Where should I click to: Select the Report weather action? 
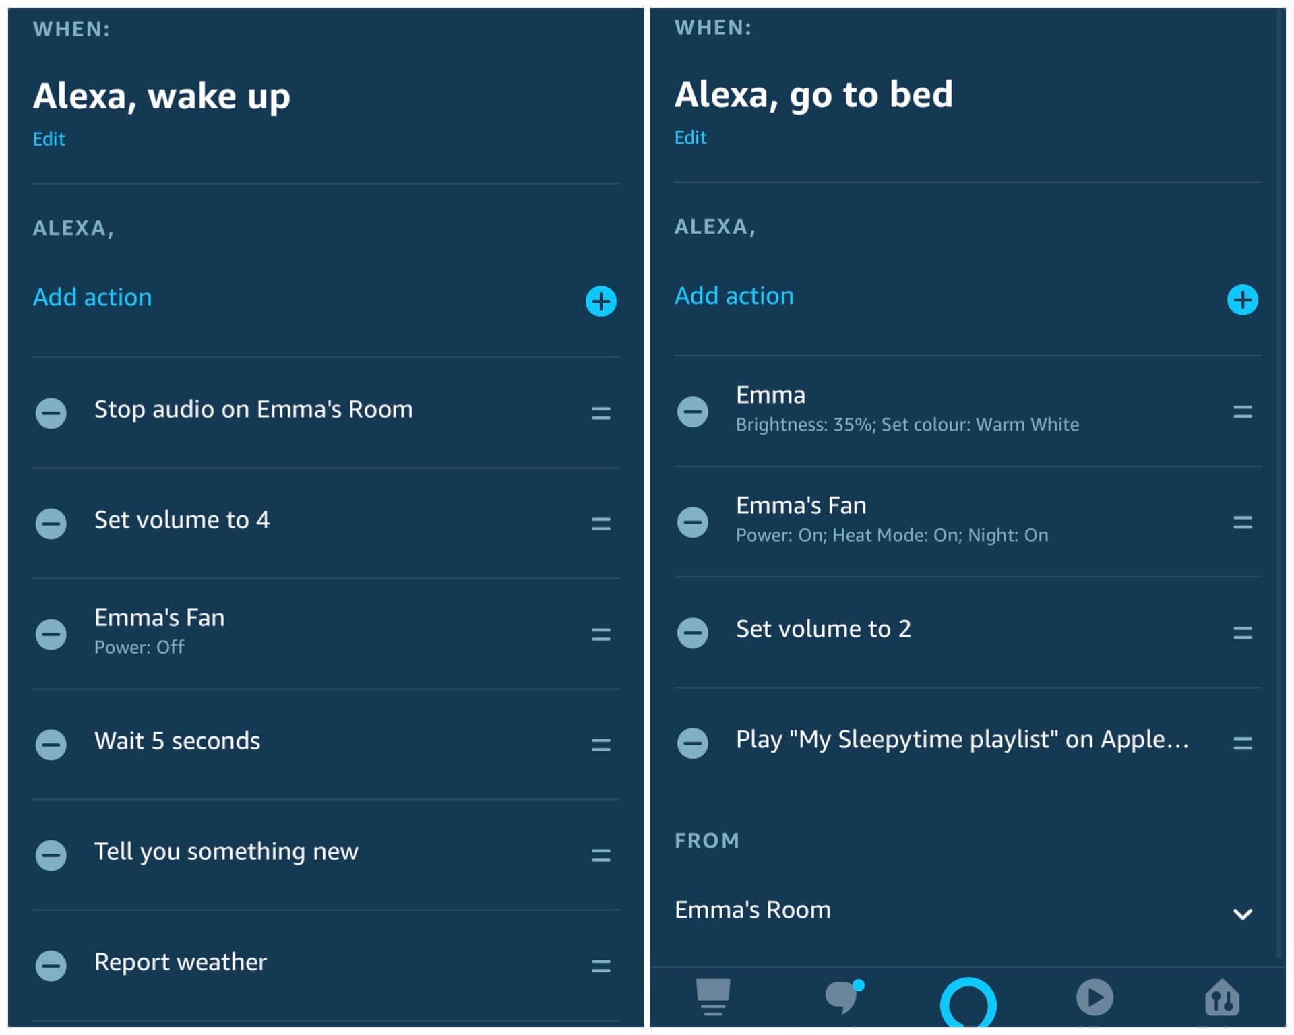click(179, 962)
